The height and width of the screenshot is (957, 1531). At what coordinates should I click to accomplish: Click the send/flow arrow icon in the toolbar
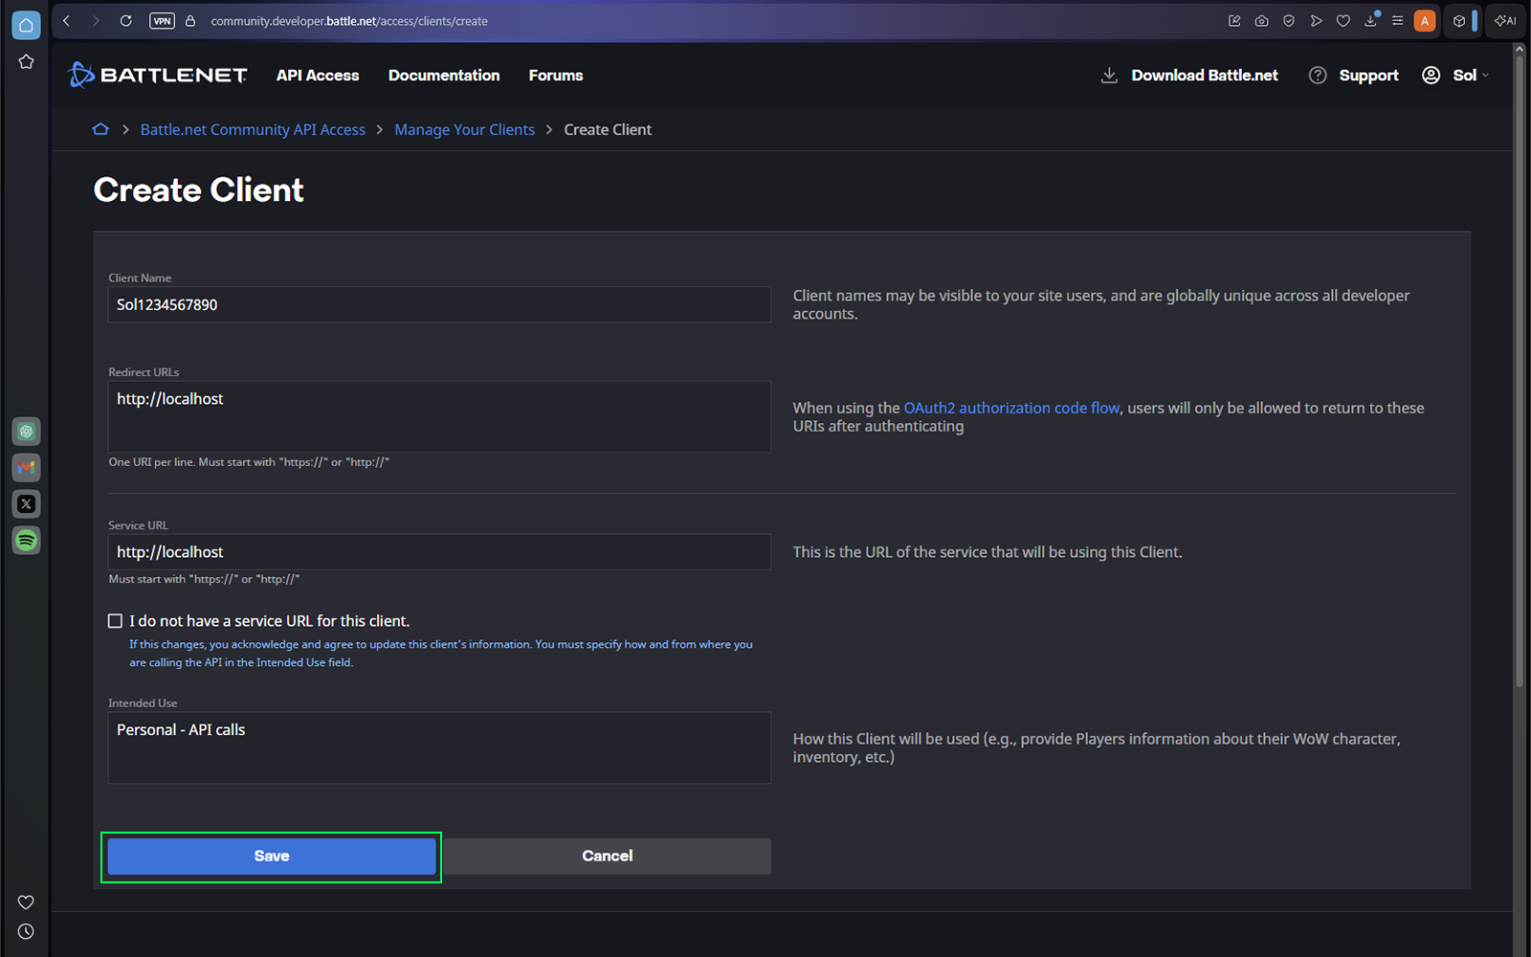(1317, 21)
